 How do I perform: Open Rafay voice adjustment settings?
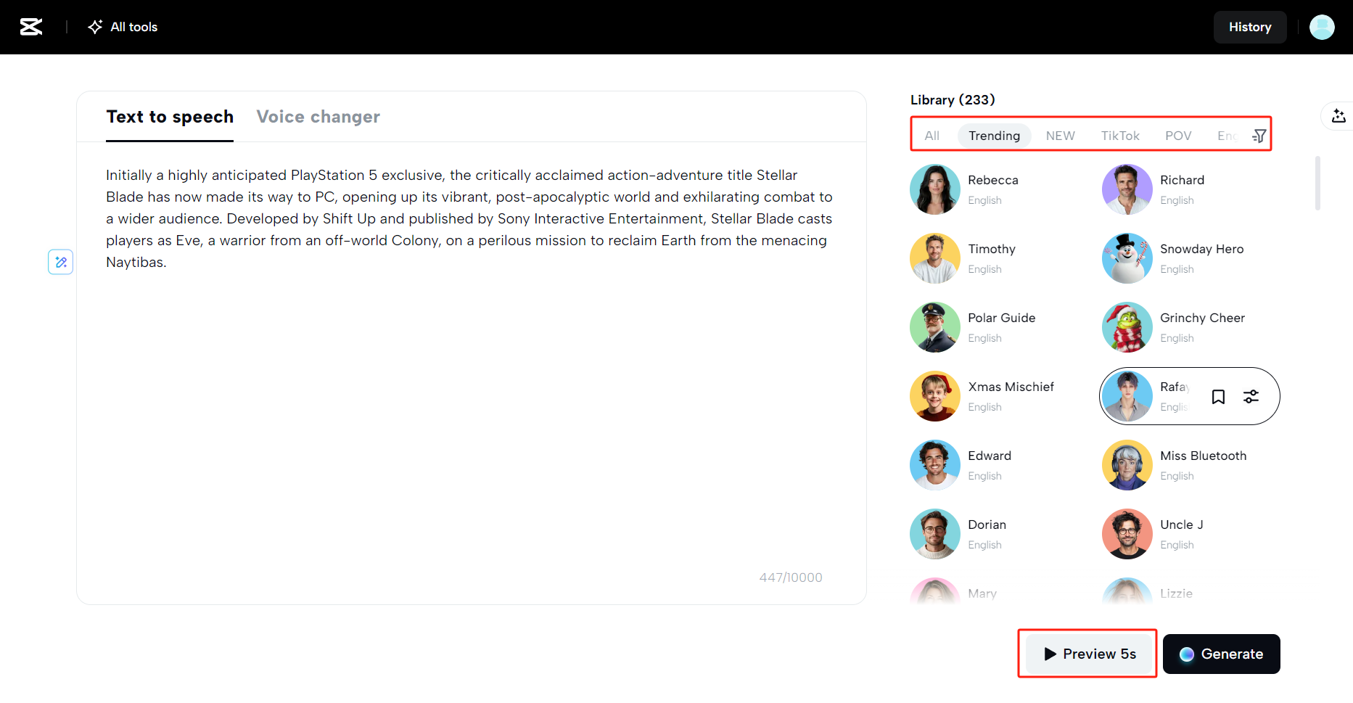[1251, 397]
